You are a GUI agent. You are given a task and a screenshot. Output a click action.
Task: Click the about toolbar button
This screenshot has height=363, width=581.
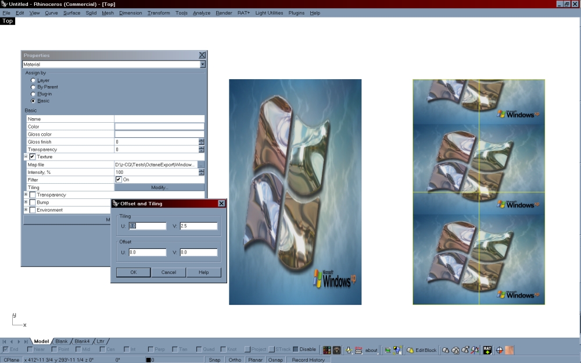pyautogui.click(x=371, y=350)
